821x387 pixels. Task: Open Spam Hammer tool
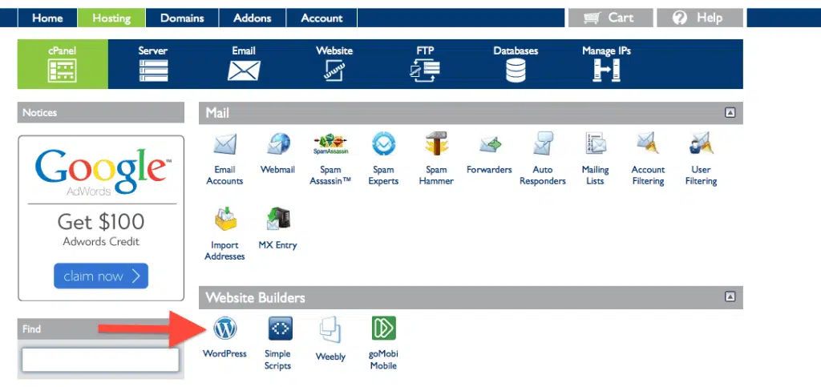(436, 145)
